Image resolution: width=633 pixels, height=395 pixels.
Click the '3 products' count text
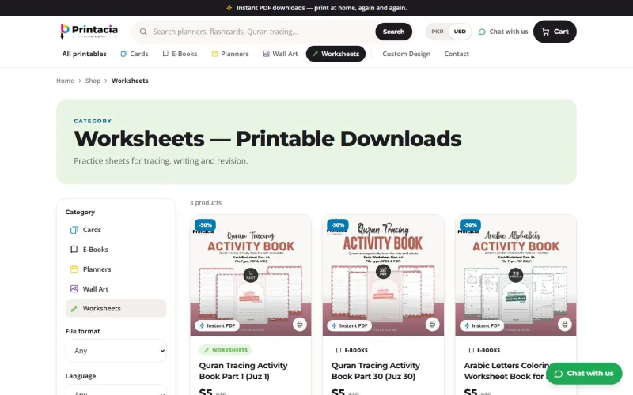(206, 203)
